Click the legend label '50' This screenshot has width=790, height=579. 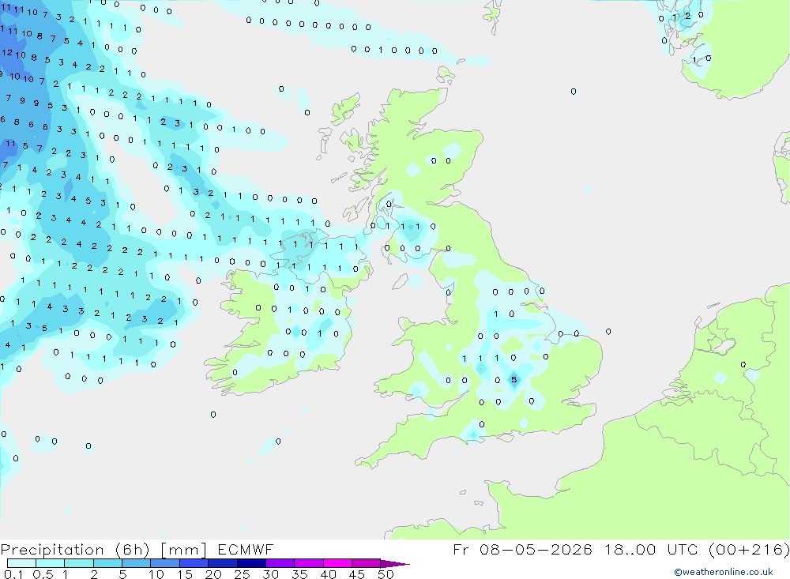386,574
